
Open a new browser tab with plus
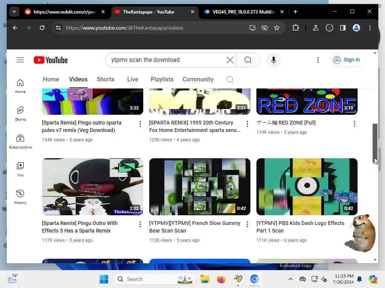tap(296, 12)
